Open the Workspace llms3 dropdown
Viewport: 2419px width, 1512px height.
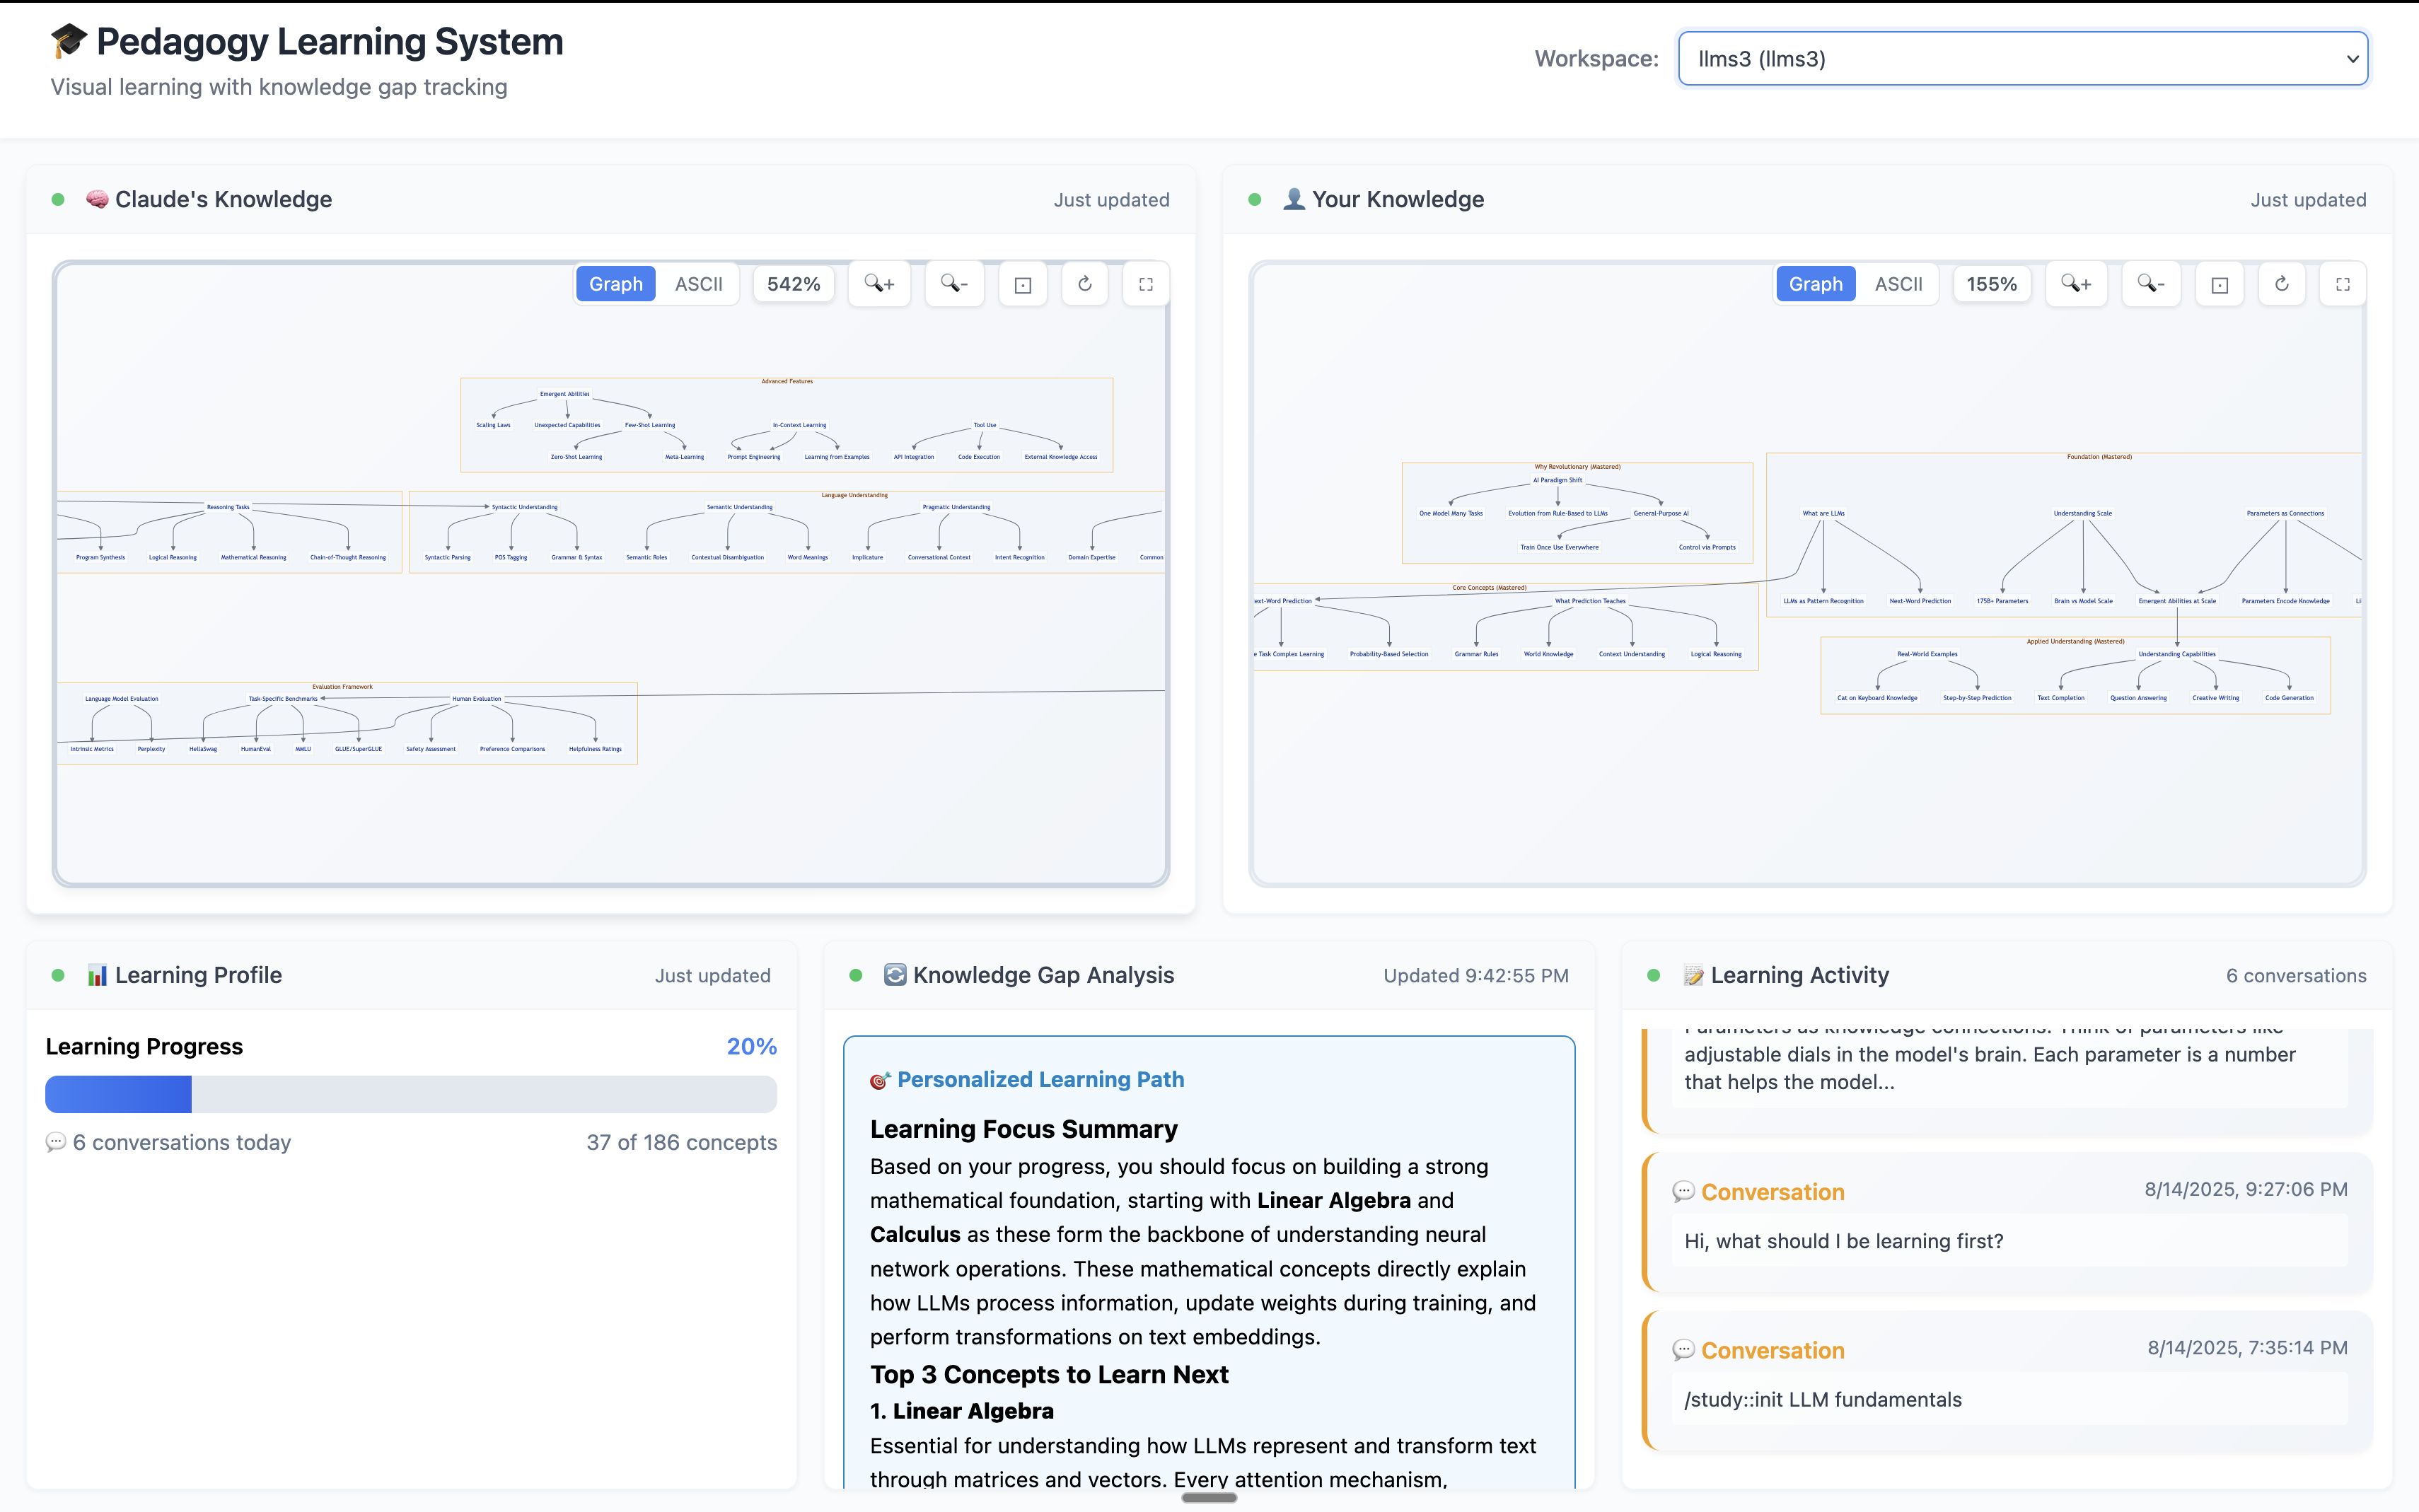click(2022, 59)
